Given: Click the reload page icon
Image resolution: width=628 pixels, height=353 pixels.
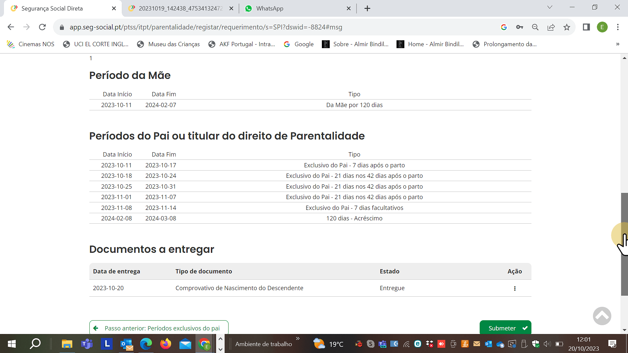Looking at the screenshot, I should click(x=42, y=27).
